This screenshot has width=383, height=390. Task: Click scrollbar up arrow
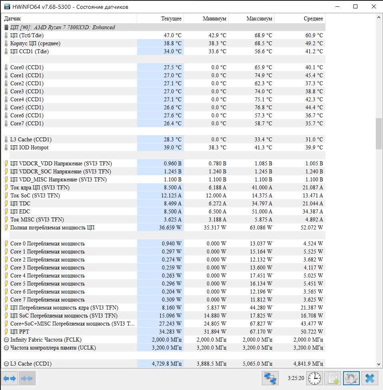(x=379, y=17)
